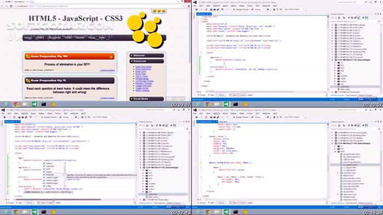Click the css folder icon in top-right Solution Explorer
The image size is (383, 215).
pos(339,62)
